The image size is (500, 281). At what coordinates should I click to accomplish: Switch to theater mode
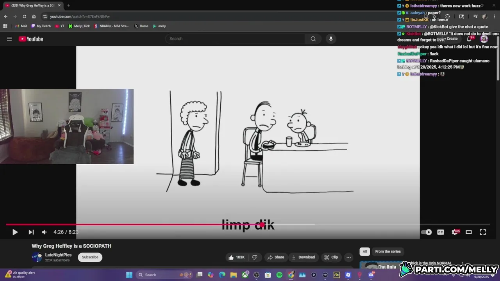pos(469,232)
